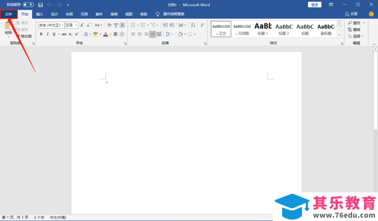
Task: Click the Numbering list icon
Action: pyautogui.click(x=143, y=25)
